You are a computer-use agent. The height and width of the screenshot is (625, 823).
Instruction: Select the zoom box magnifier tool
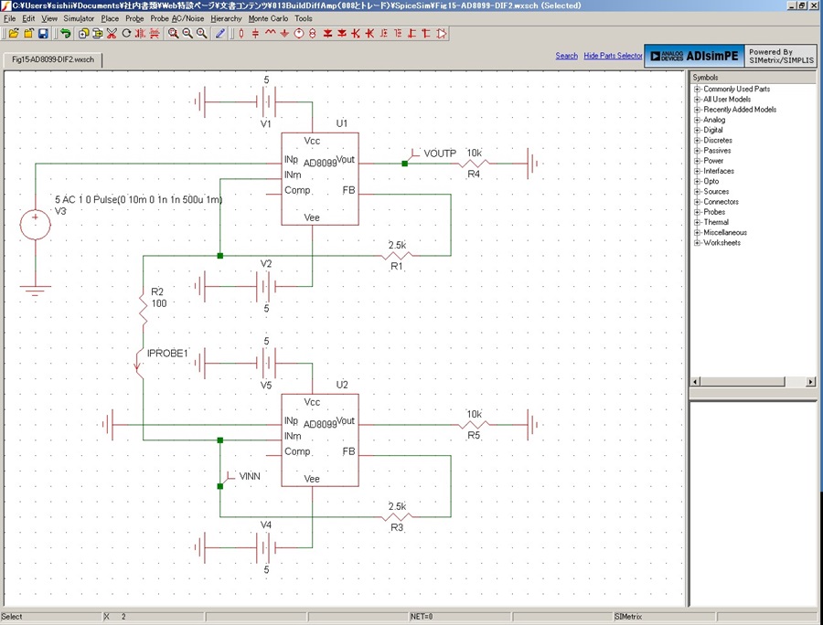(173, 34)
